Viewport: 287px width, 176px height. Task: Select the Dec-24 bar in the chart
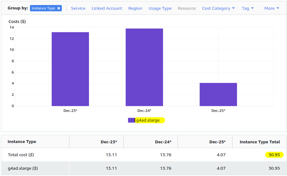[144, 67]
